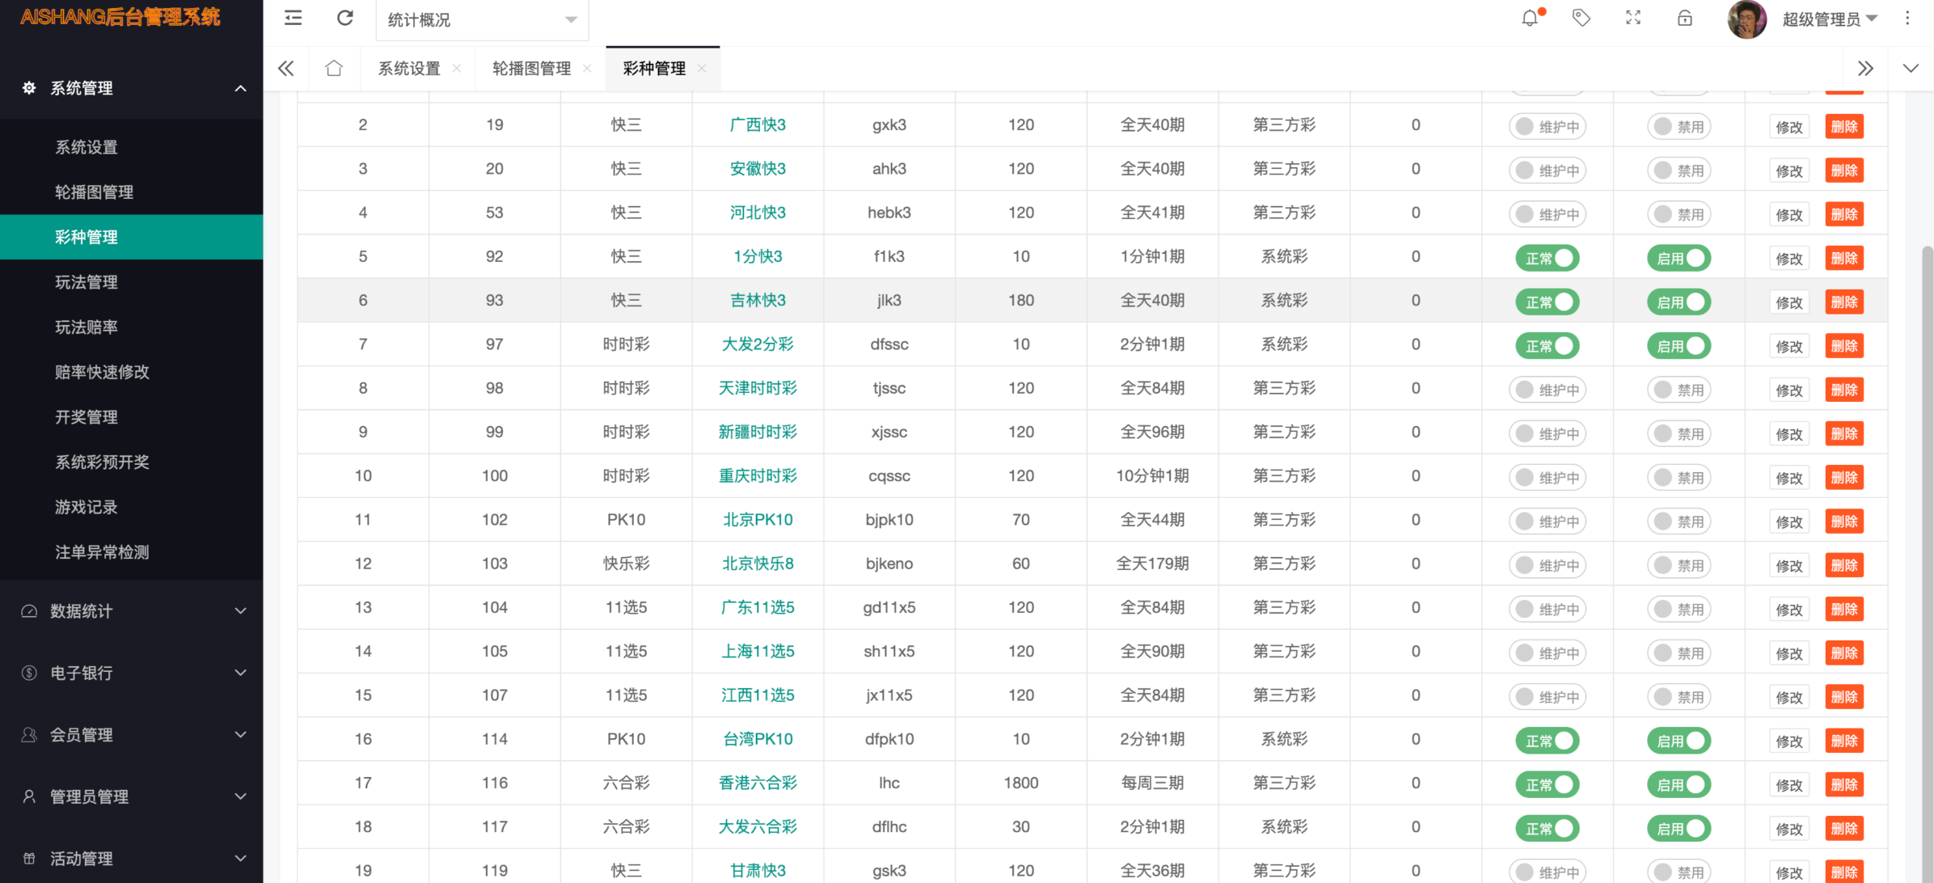Open the 统计概况 dropdown
Screen dimensions: 1934x883
pyautogui.click(x=482, y=19)
